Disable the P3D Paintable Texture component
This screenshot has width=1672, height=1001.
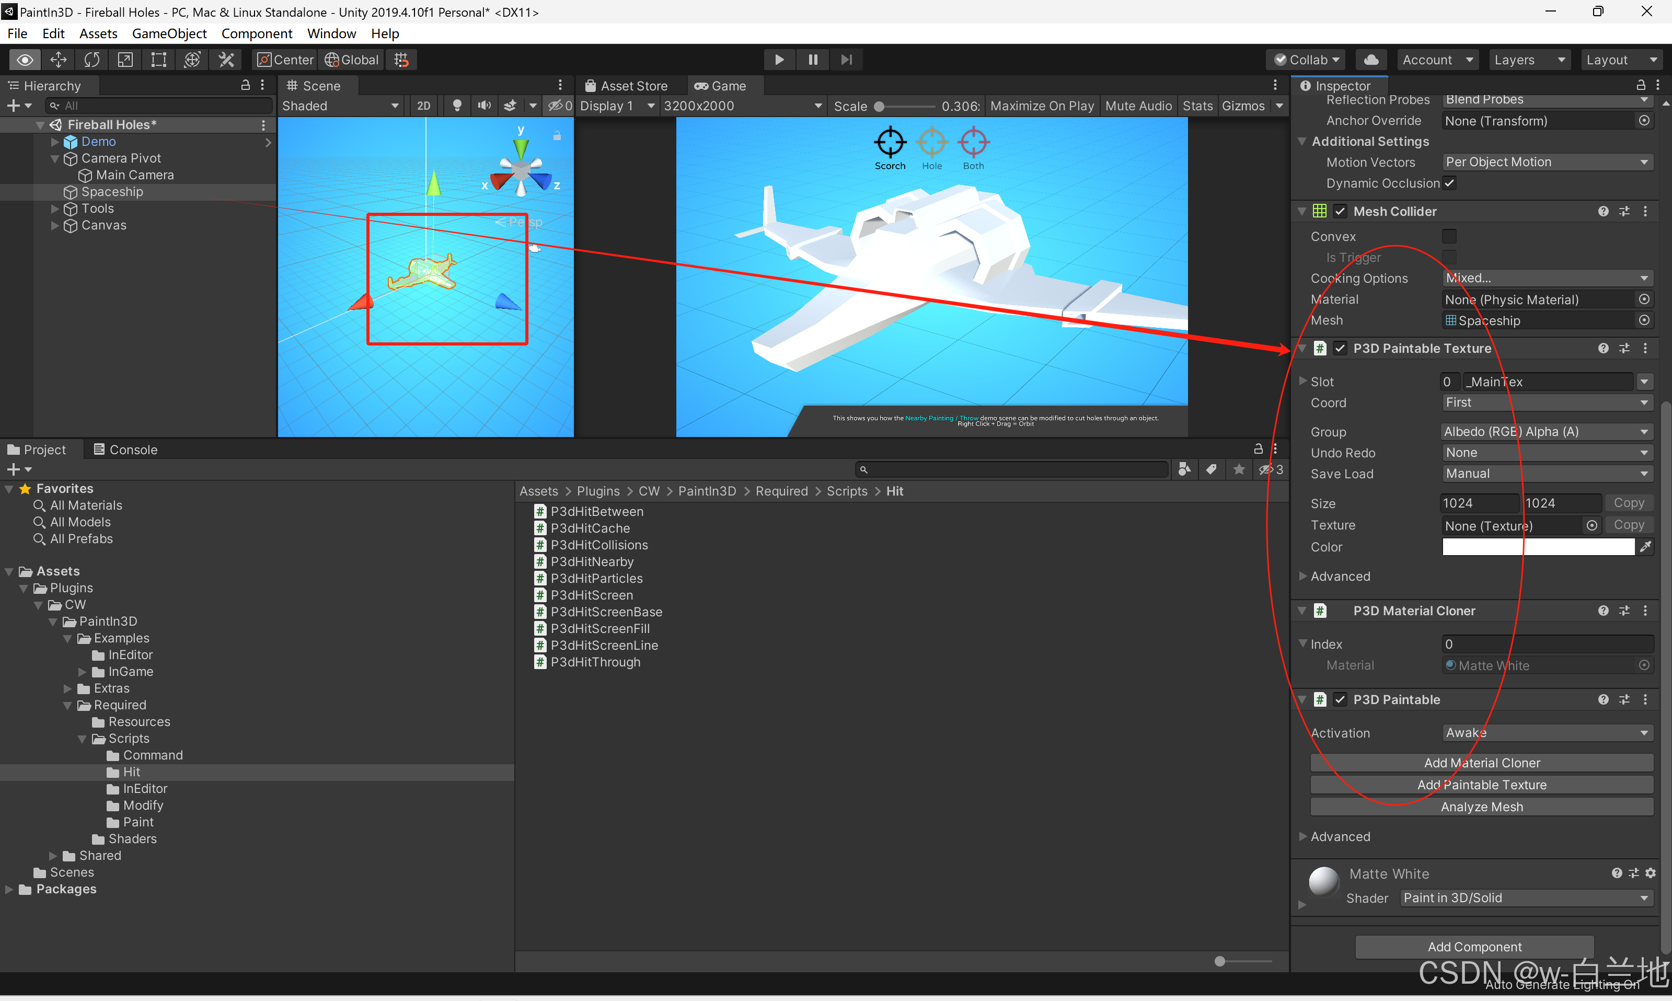[x=1340, y=349]
